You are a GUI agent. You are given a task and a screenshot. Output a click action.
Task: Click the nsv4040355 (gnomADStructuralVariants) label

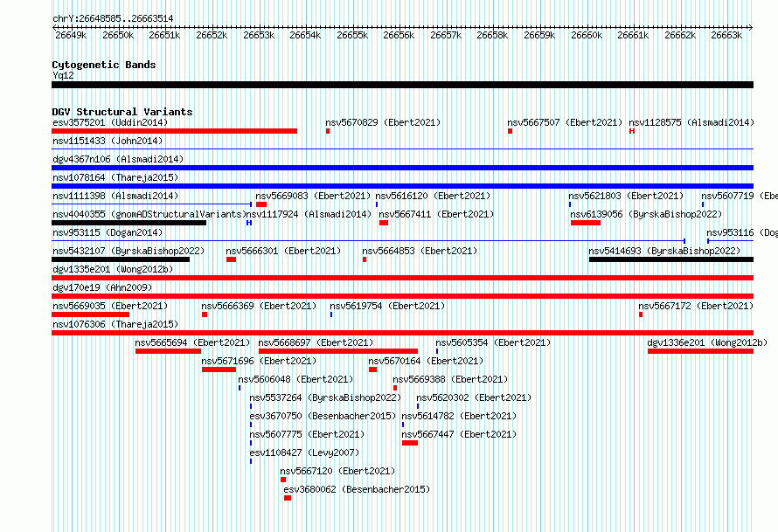[x=149, y=214]
